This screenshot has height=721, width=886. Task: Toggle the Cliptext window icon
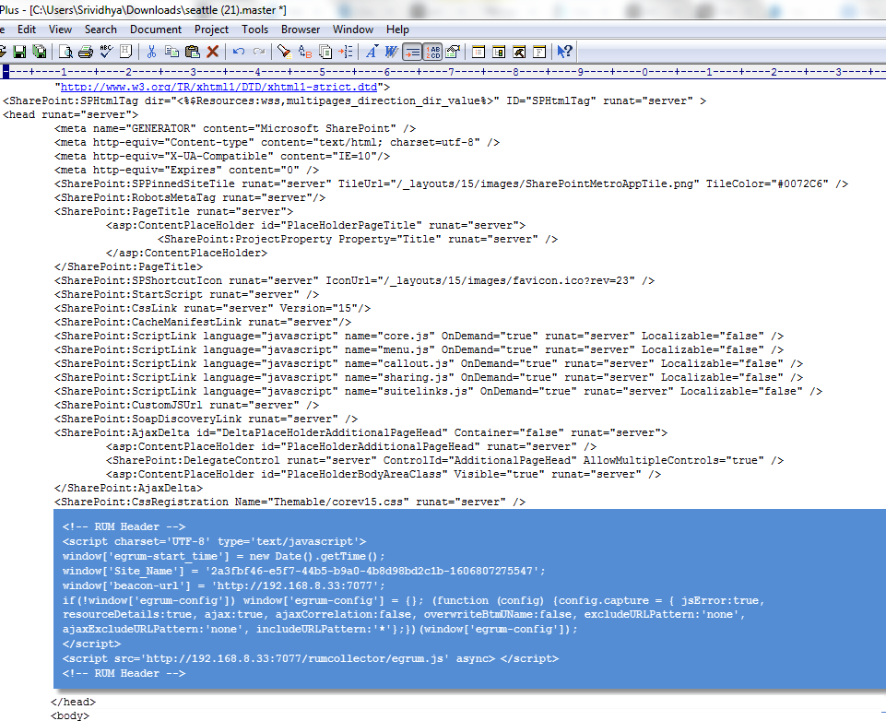[x=499, y=52]
